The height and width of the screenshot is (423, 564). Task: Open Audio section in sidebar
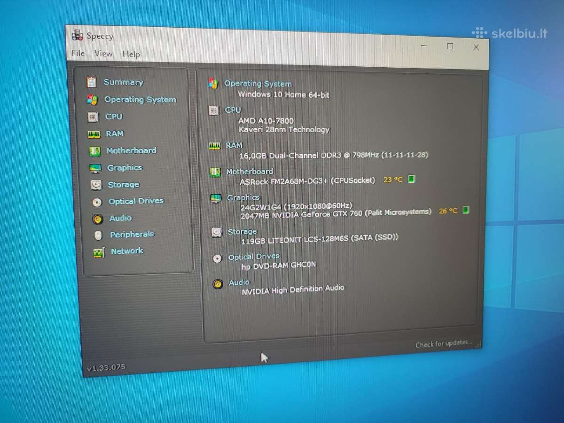click(x=121, y=218)
